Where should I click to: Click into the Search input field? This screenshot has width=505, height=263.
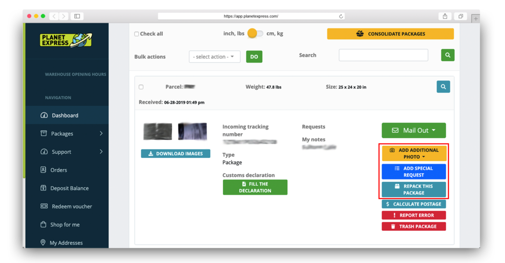click(383, 55)
